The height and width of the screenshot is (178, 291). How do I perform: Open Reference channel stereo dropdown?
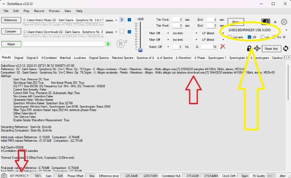[111, 20]
